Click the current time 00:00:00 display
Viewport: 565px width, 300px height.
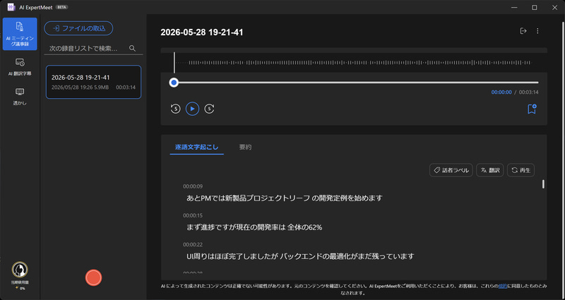pos(501,92)
